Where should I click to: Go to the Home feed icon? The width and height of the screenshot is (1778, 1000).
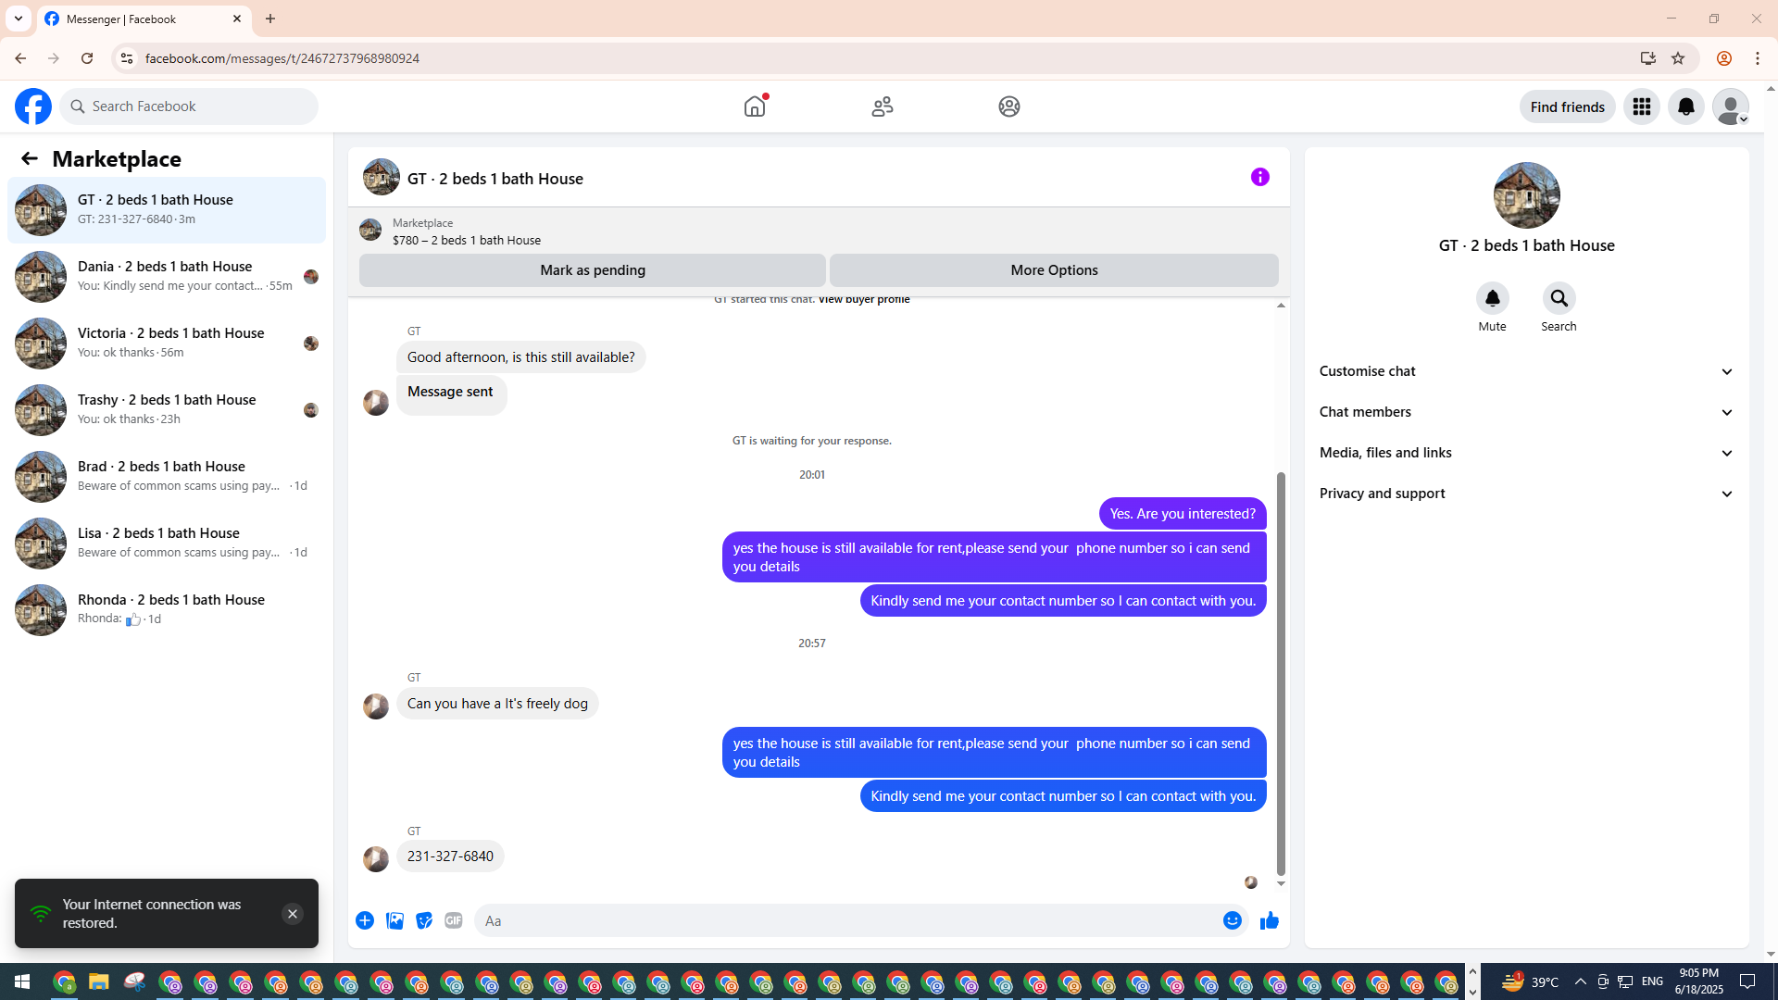(x=755, y=106)
